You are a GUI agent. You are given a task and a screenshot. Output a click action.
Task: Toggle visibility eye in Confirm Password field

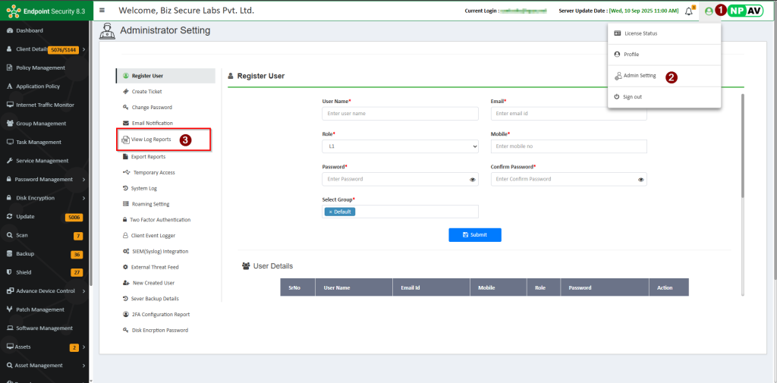(640, 180)
